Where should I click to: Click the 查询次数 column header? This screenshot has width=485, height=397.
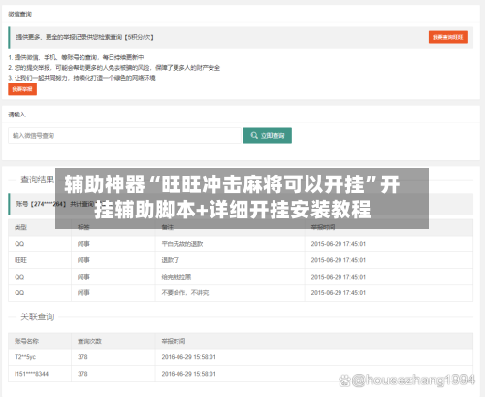(x=89, y=341)
